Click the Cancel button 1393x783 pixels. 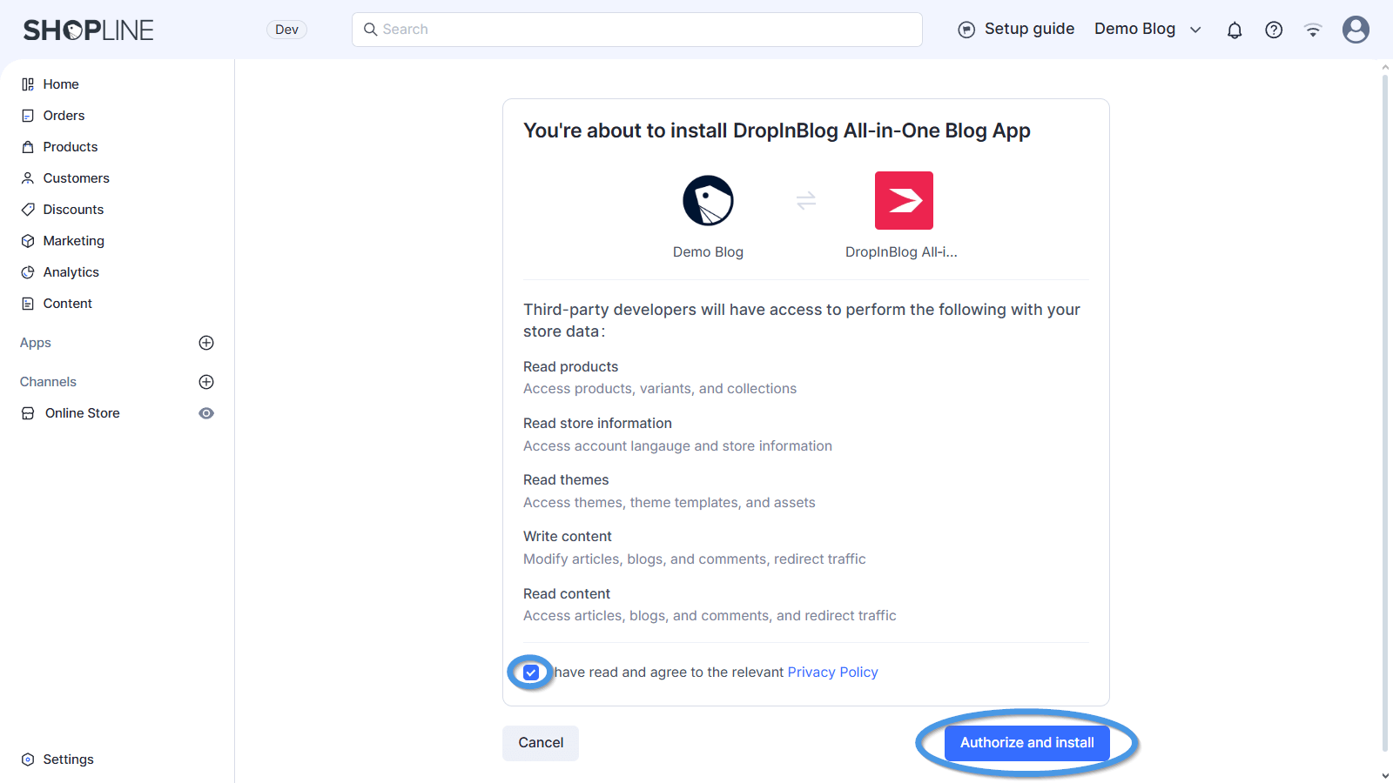click(x=541, y=743)
